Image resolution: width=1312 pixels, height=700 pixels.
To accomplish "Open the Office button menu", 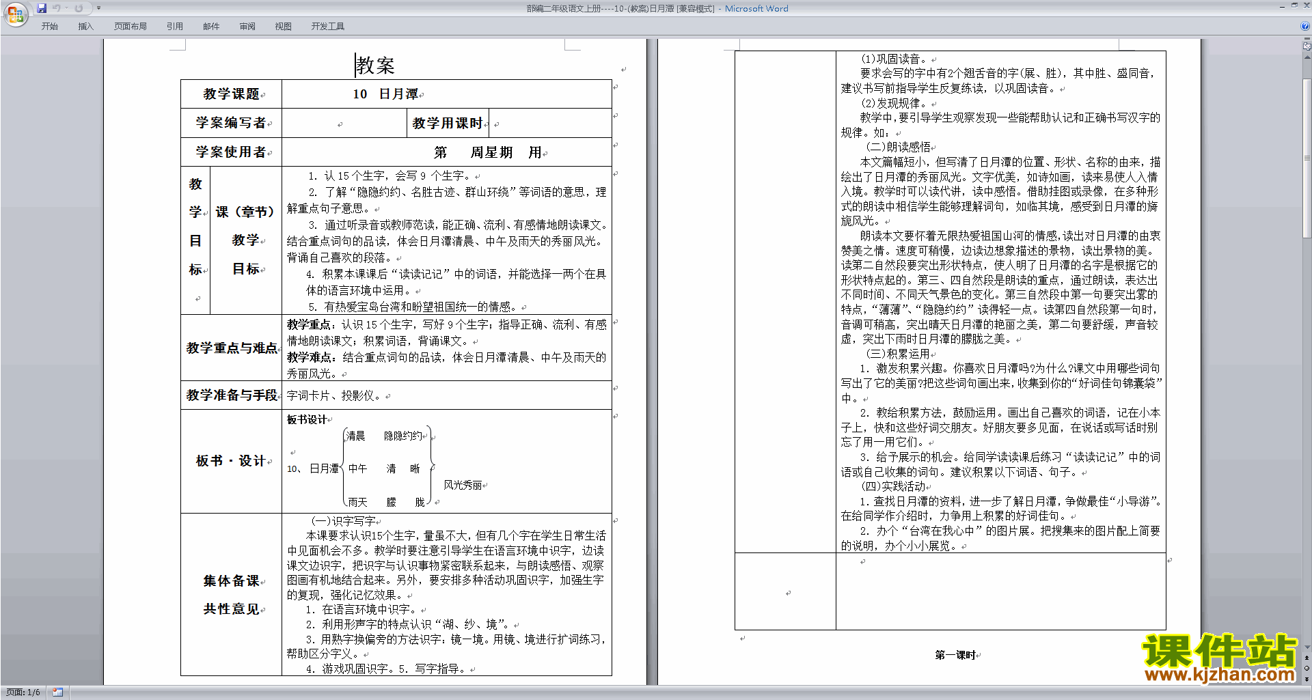I will (15, 14).
